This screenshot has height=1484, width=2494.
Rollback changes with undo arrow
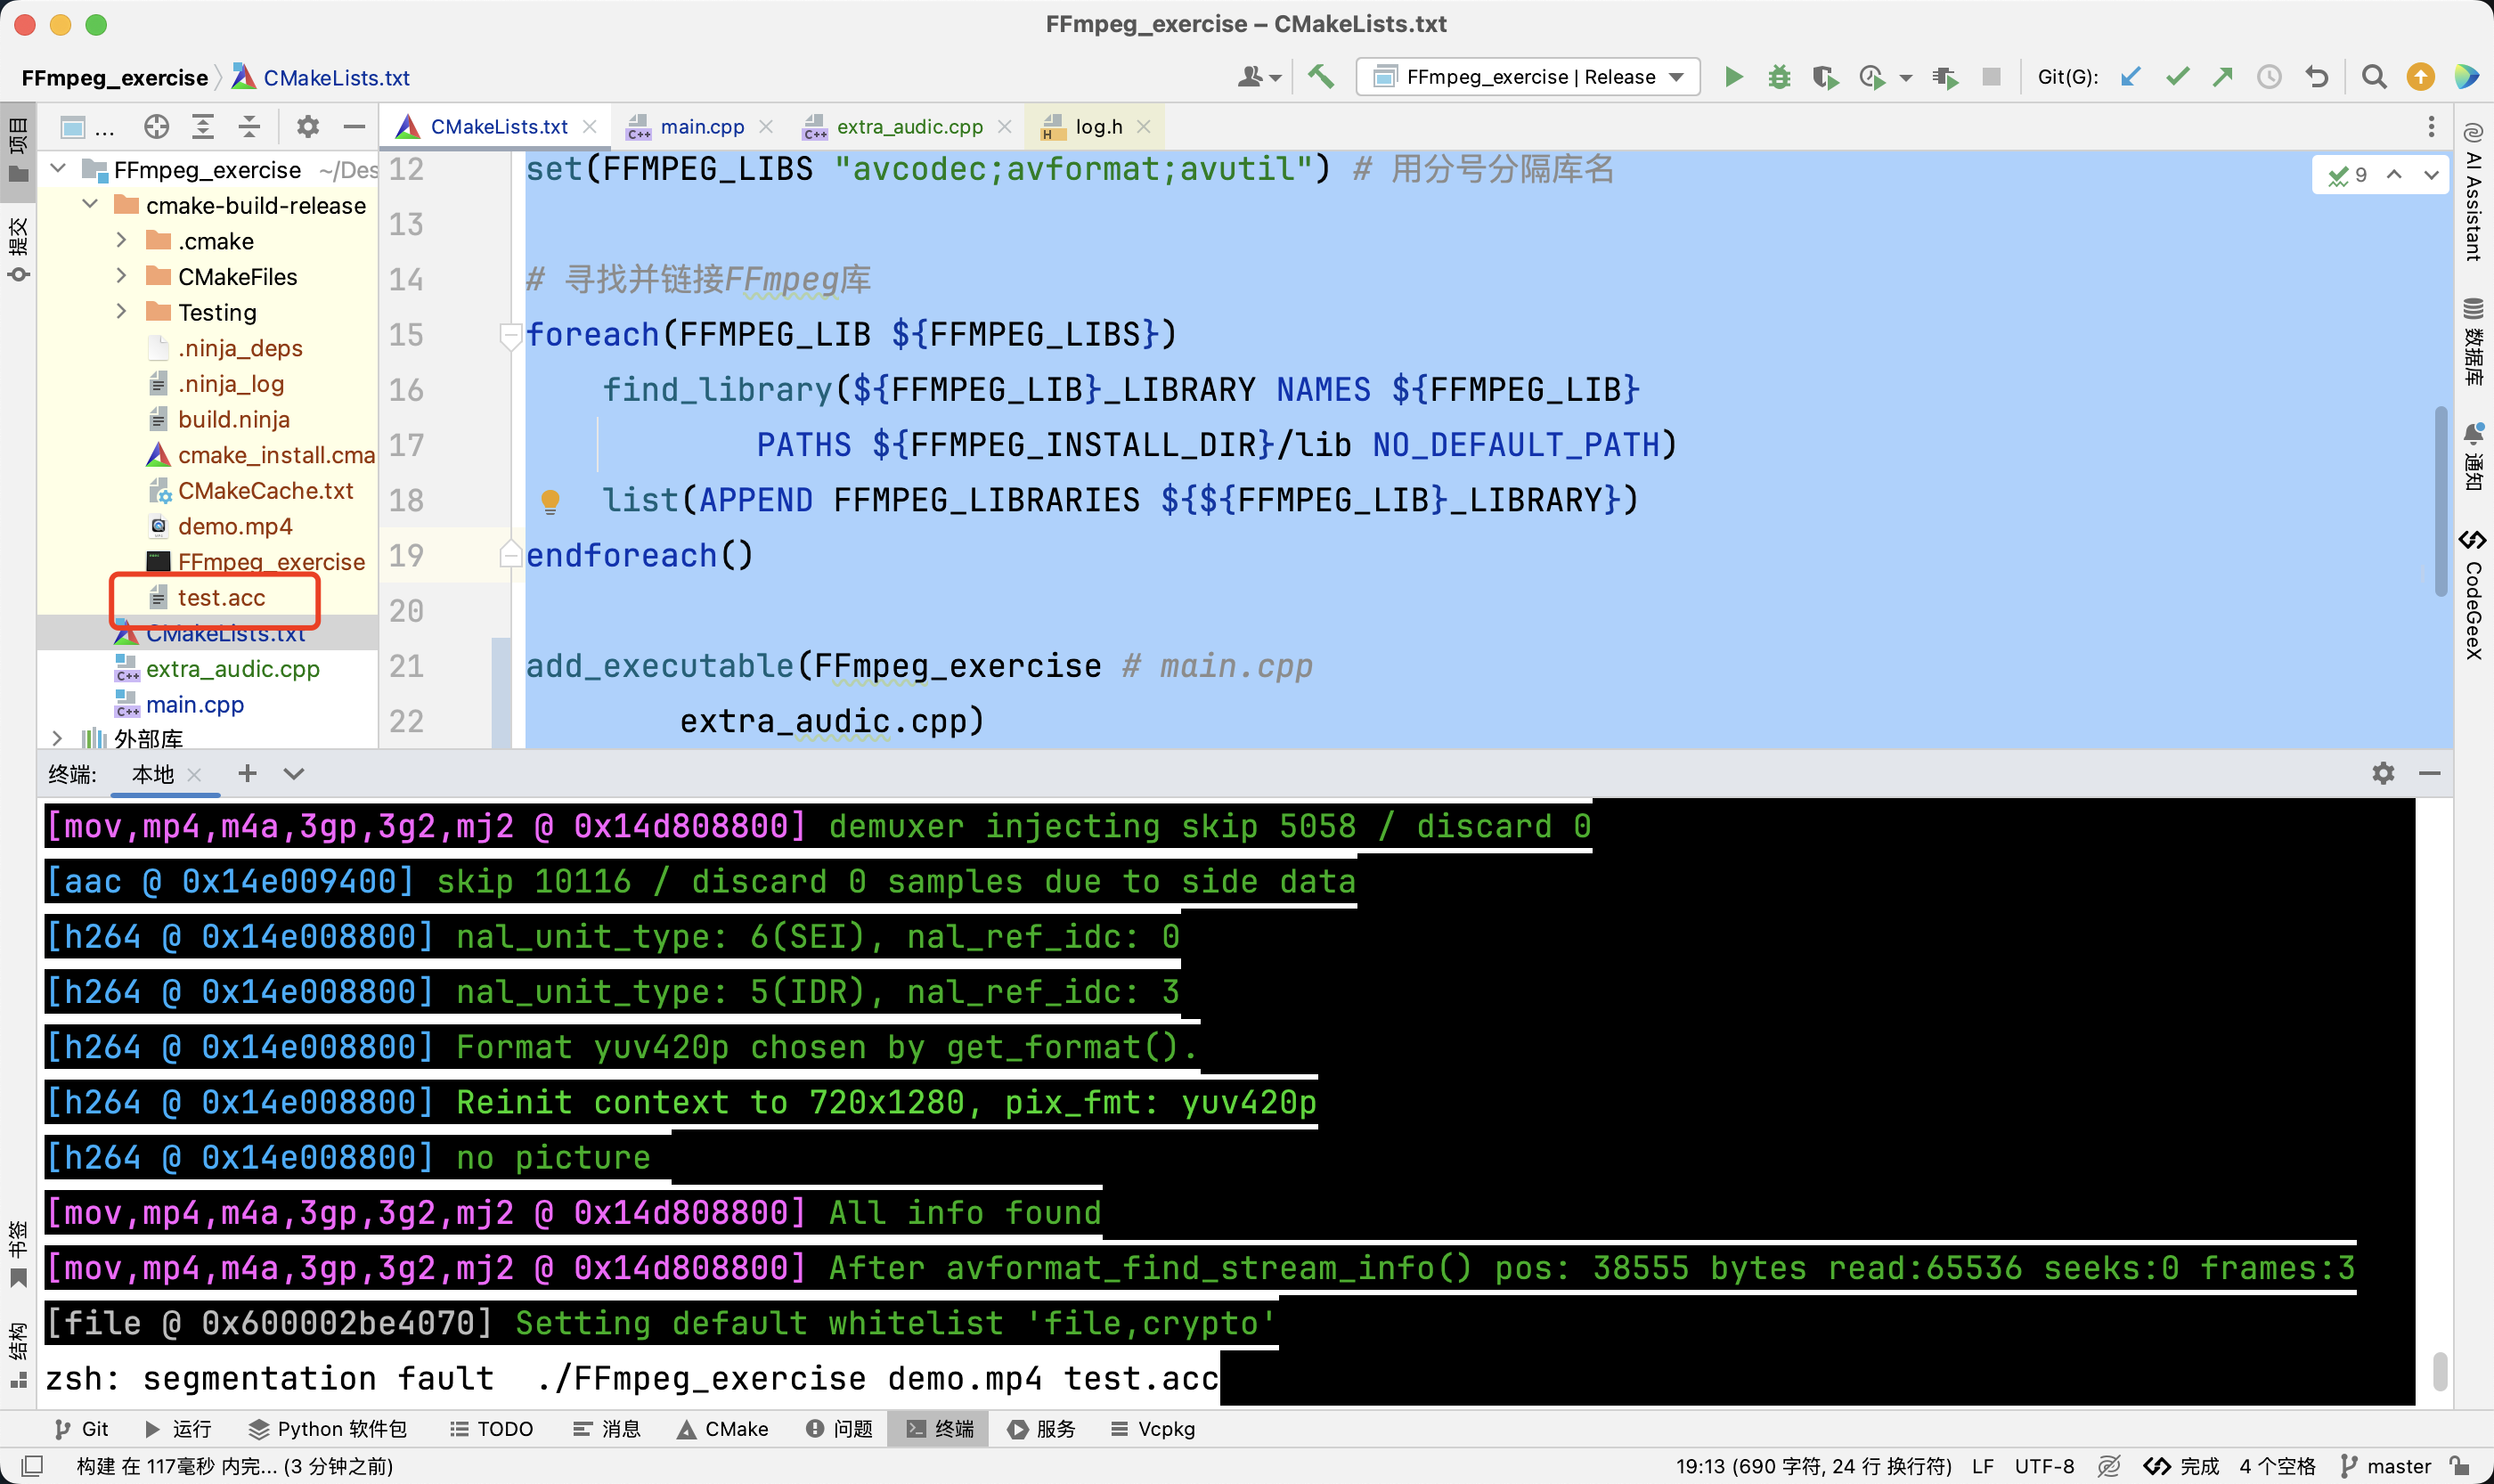tap(2317, 77)
